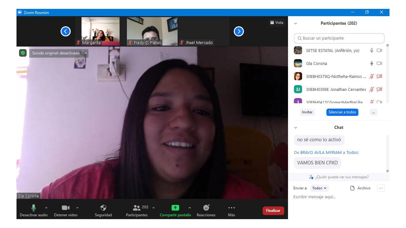Click Gla Corona avatar image
Screen dimensions: 406x228
coord(298,63)
